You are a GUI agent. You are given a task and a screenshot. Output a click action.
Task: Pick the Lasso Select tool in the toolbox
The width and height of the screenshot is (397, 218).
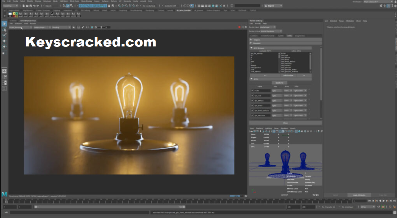pyautogui.click(x=4, y=30)
